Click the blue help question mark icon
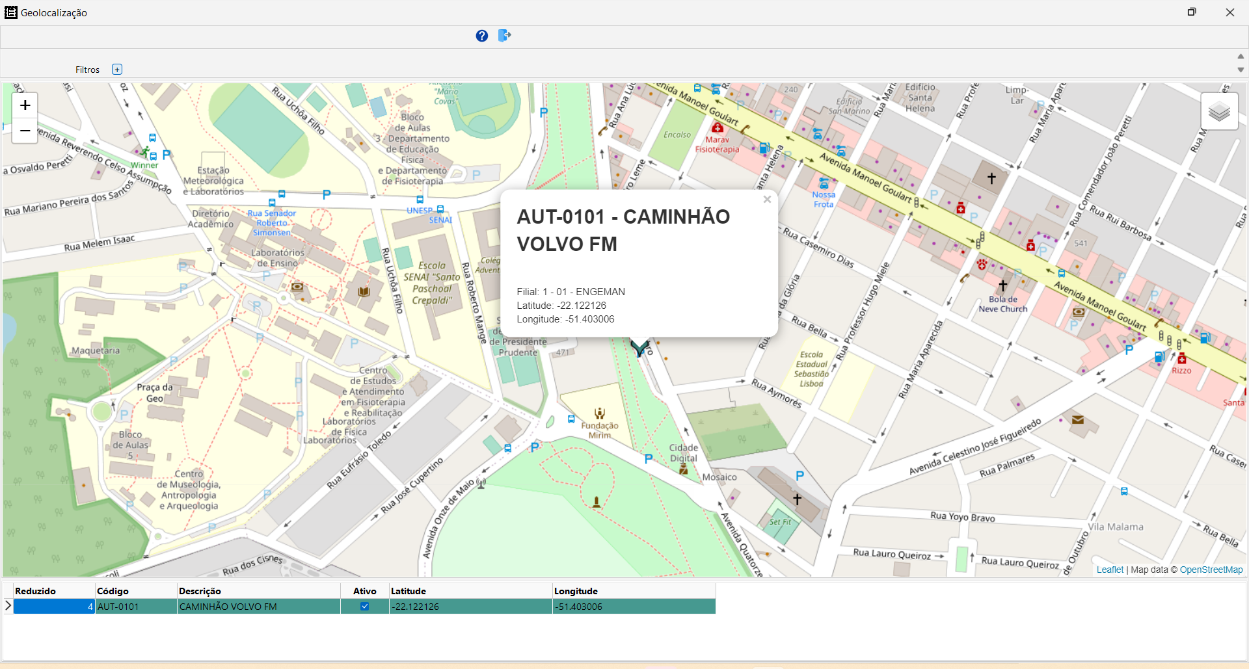The image size is (1249, 669). coord(481,36)
